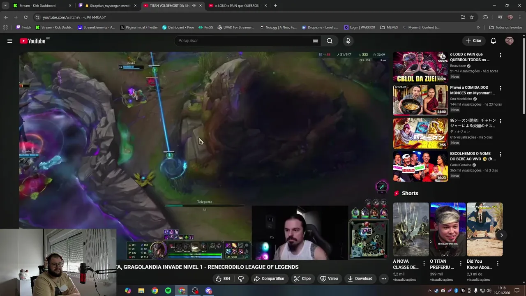Click the YouTube search magnifier button

[x=330, y=41]
